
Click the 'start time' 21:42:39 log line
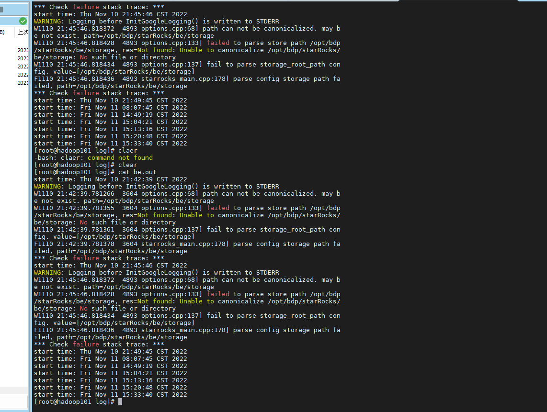[x=110, y=179]
